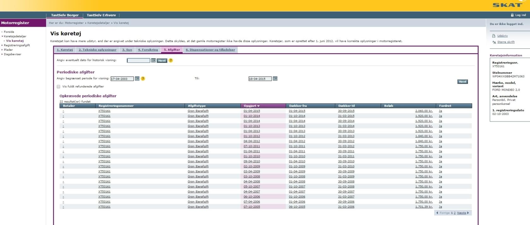Screen dimensions: 530x225
Task: Click the historical date input field
Action: (x=138, y=60)
